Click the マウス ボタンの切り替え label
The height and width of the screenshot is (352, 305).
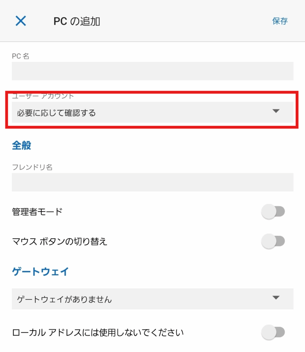[x=59, y=242]
